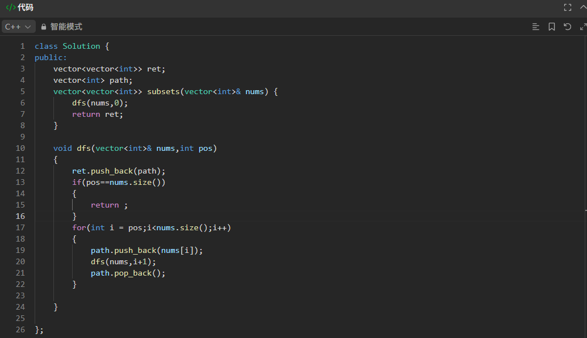
Task: Toggle the 智能模式 lock setting
Action: coord(61,27)
